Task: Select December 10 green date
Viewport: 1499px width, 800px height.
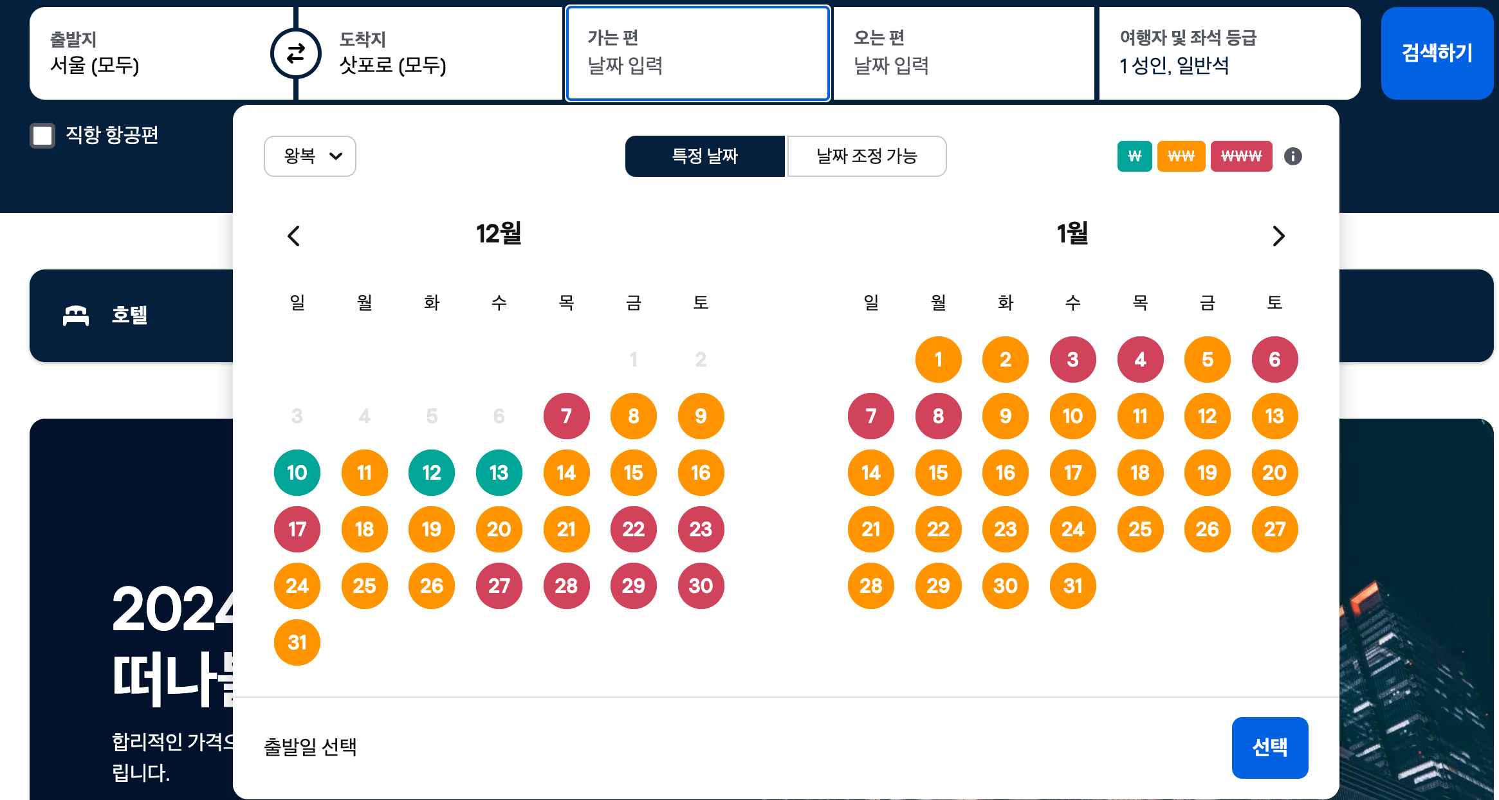Action: click(x=297, y=472)
